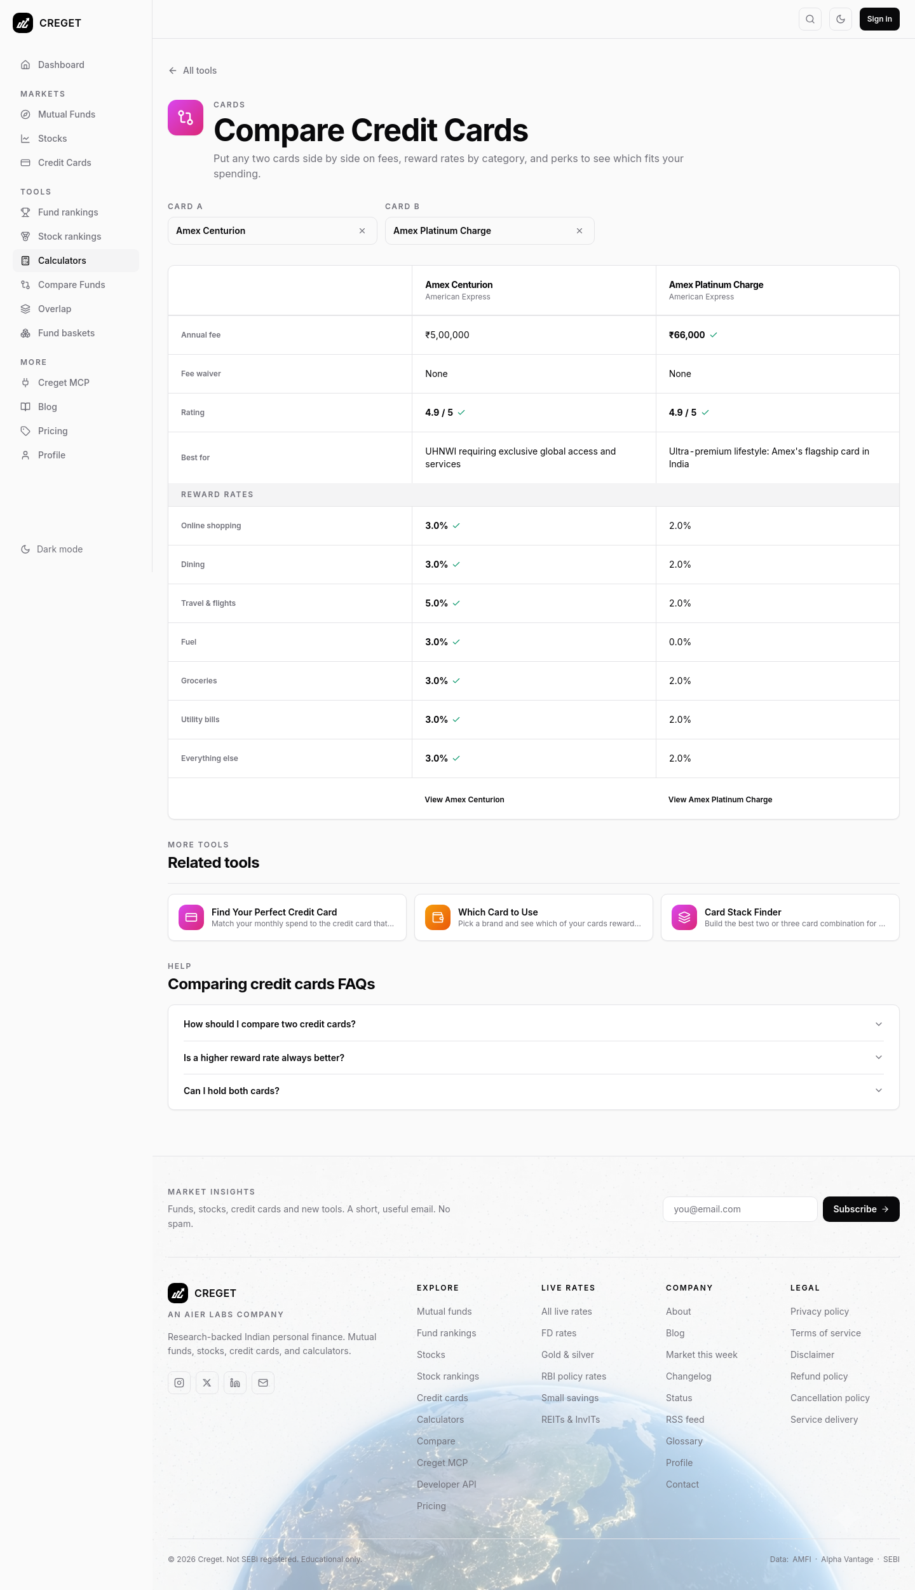Expand 'Is a higher reward rate always better?'
915x1590 pixels.
pos(534,1058)
